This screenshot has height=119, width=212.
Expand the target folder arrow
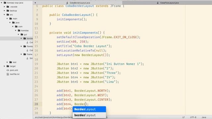(4, 66)
